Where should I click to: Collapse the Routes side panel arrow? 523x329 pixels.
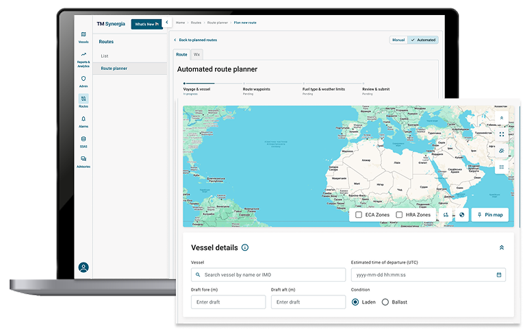coord(167,23)
